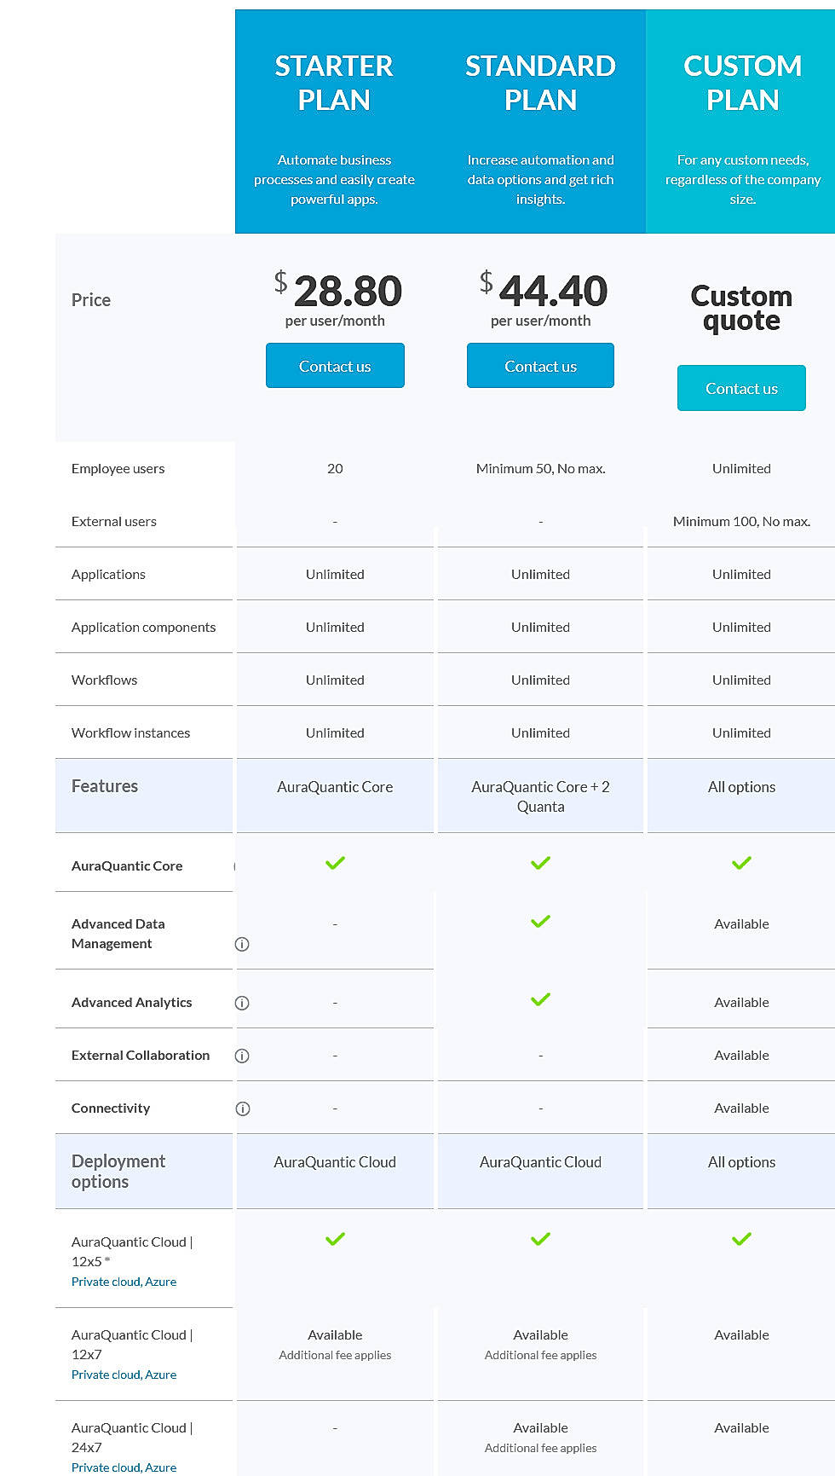The height and width of the screenshot is (1476, 835).
Task: Click the Features section header row
Action: (105, 786)
